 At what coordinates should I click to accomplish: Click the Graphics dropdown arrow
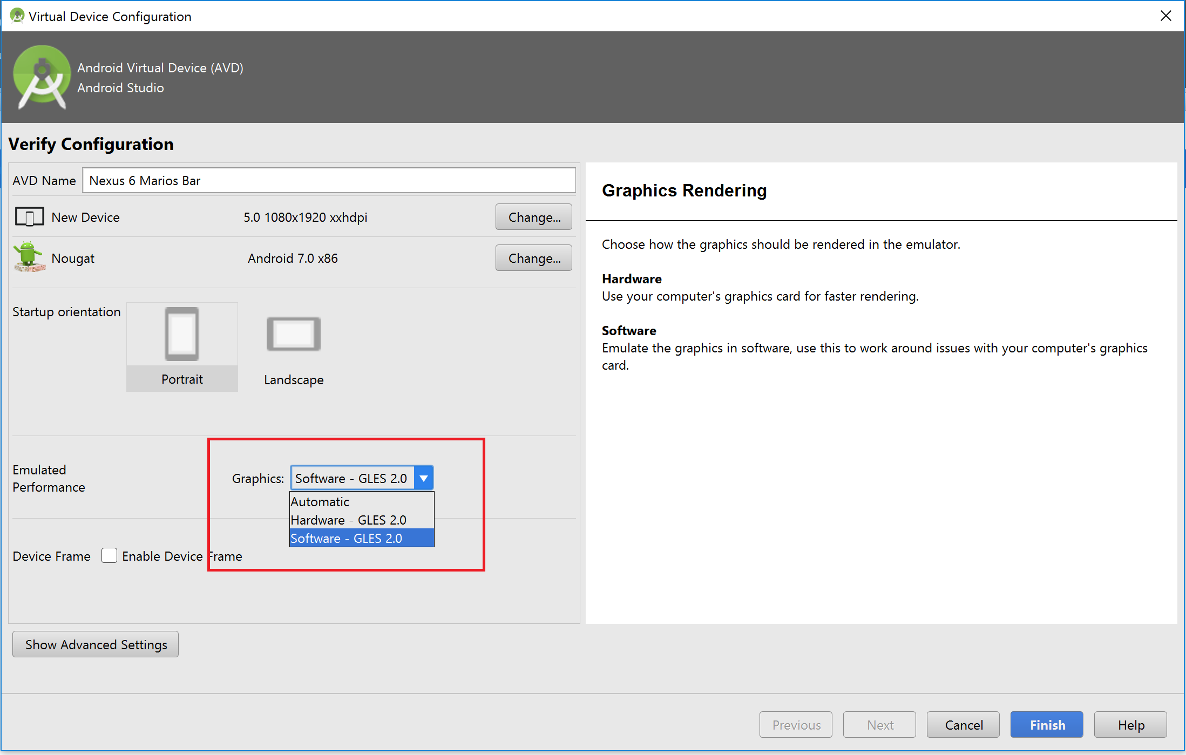coord(424,478)
